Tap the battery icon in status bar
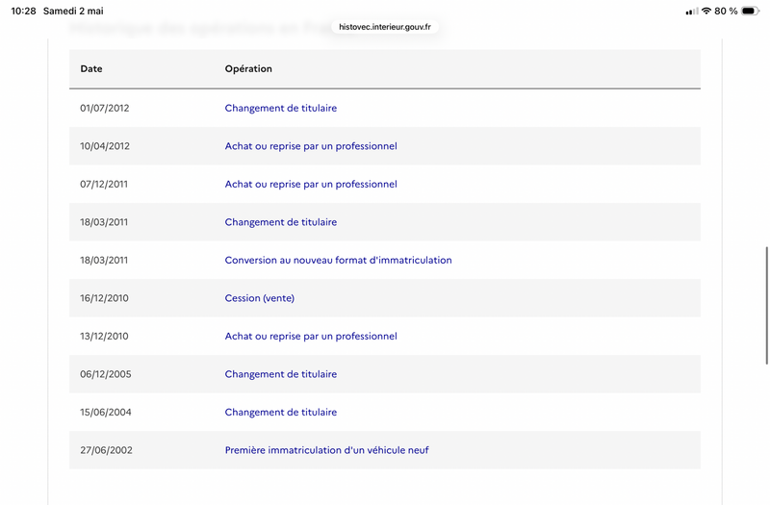The width and height of the screenshot is (770, 505). [x=751, y=11]
